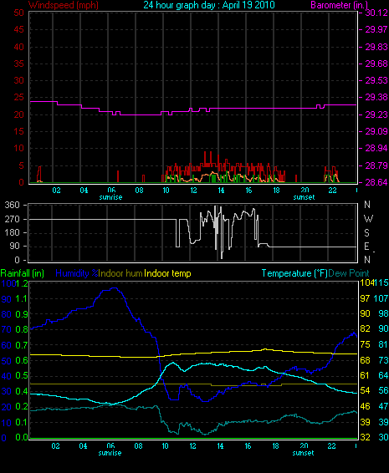Select the red windspeed value 35
This screenshot has width=389, height=473.
tap(18, 64)
